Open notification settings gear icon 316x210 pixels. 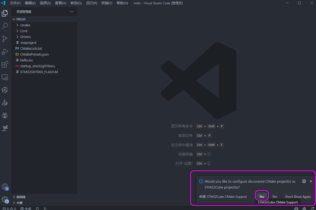[304, 181]
